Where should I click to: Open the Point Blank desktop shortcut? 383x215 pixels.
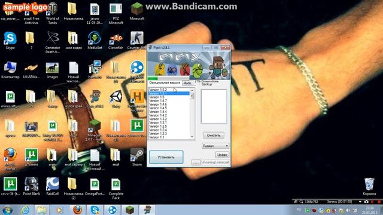tap(31, 186)
